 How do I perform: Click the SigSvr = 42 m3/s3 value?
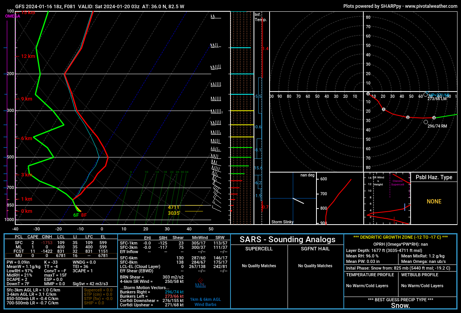90,284
